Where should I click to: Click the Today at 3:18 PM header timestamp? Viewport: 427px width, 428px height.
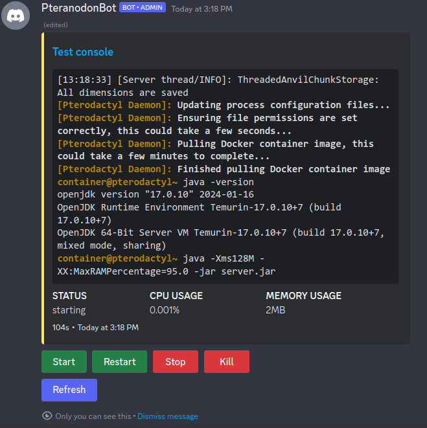click(202, 9)
